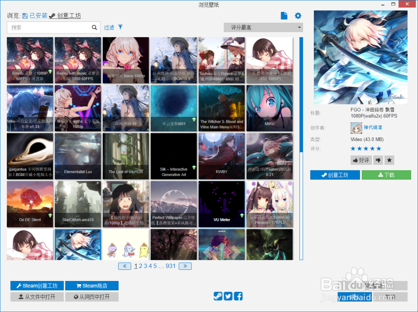Click the large FGO preview image
Screen dimensions: 418x312
point(360,57)
